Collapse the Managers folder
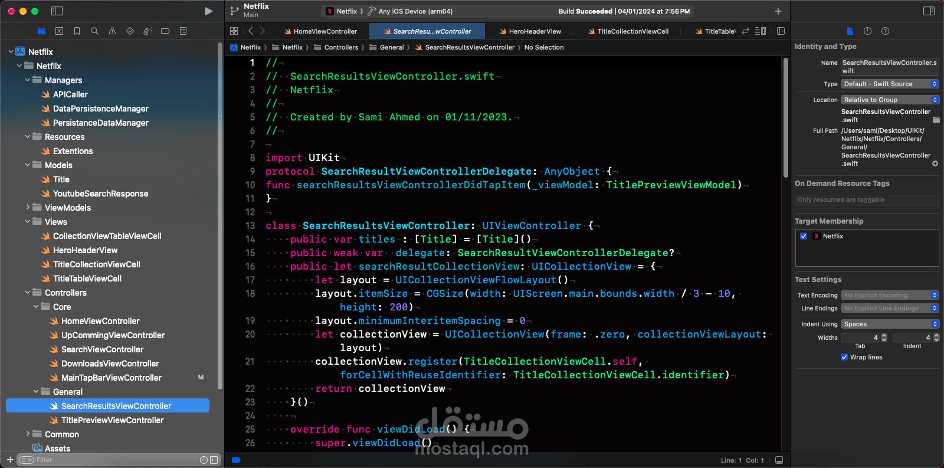 click(x=27, y=80)
